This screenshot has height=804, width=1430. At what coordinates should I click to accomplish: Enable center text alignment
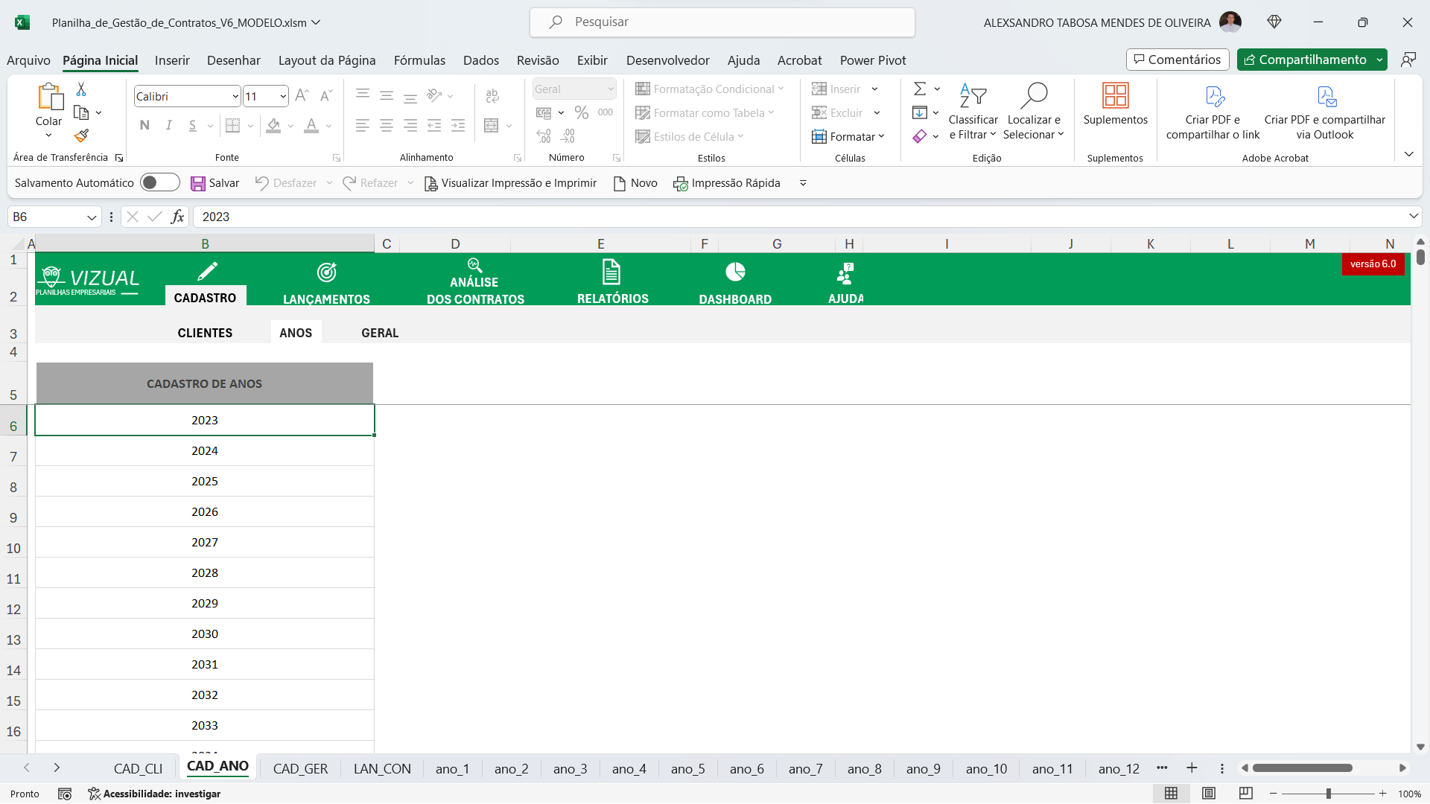point(386,125)
